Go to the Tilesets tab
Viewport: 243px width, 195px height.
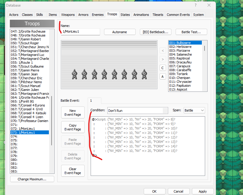tap(158, 15)
